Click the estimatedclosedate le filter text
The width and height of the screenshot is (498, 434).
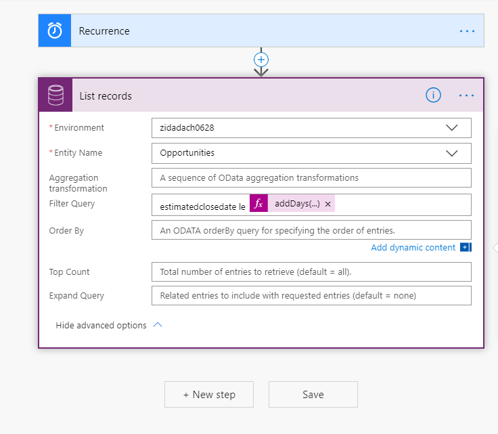pyautogui.click(x=202, y=207)
